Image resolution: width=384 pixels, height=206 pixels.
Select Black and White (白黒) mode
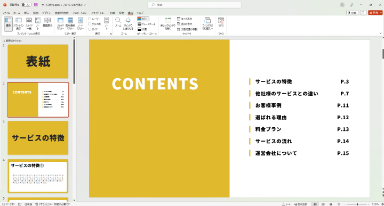(x=142, y=29)
